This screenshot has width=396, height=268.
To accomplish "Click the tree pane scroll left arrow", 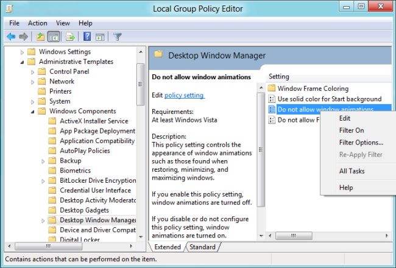I will [x=9, y=246].
